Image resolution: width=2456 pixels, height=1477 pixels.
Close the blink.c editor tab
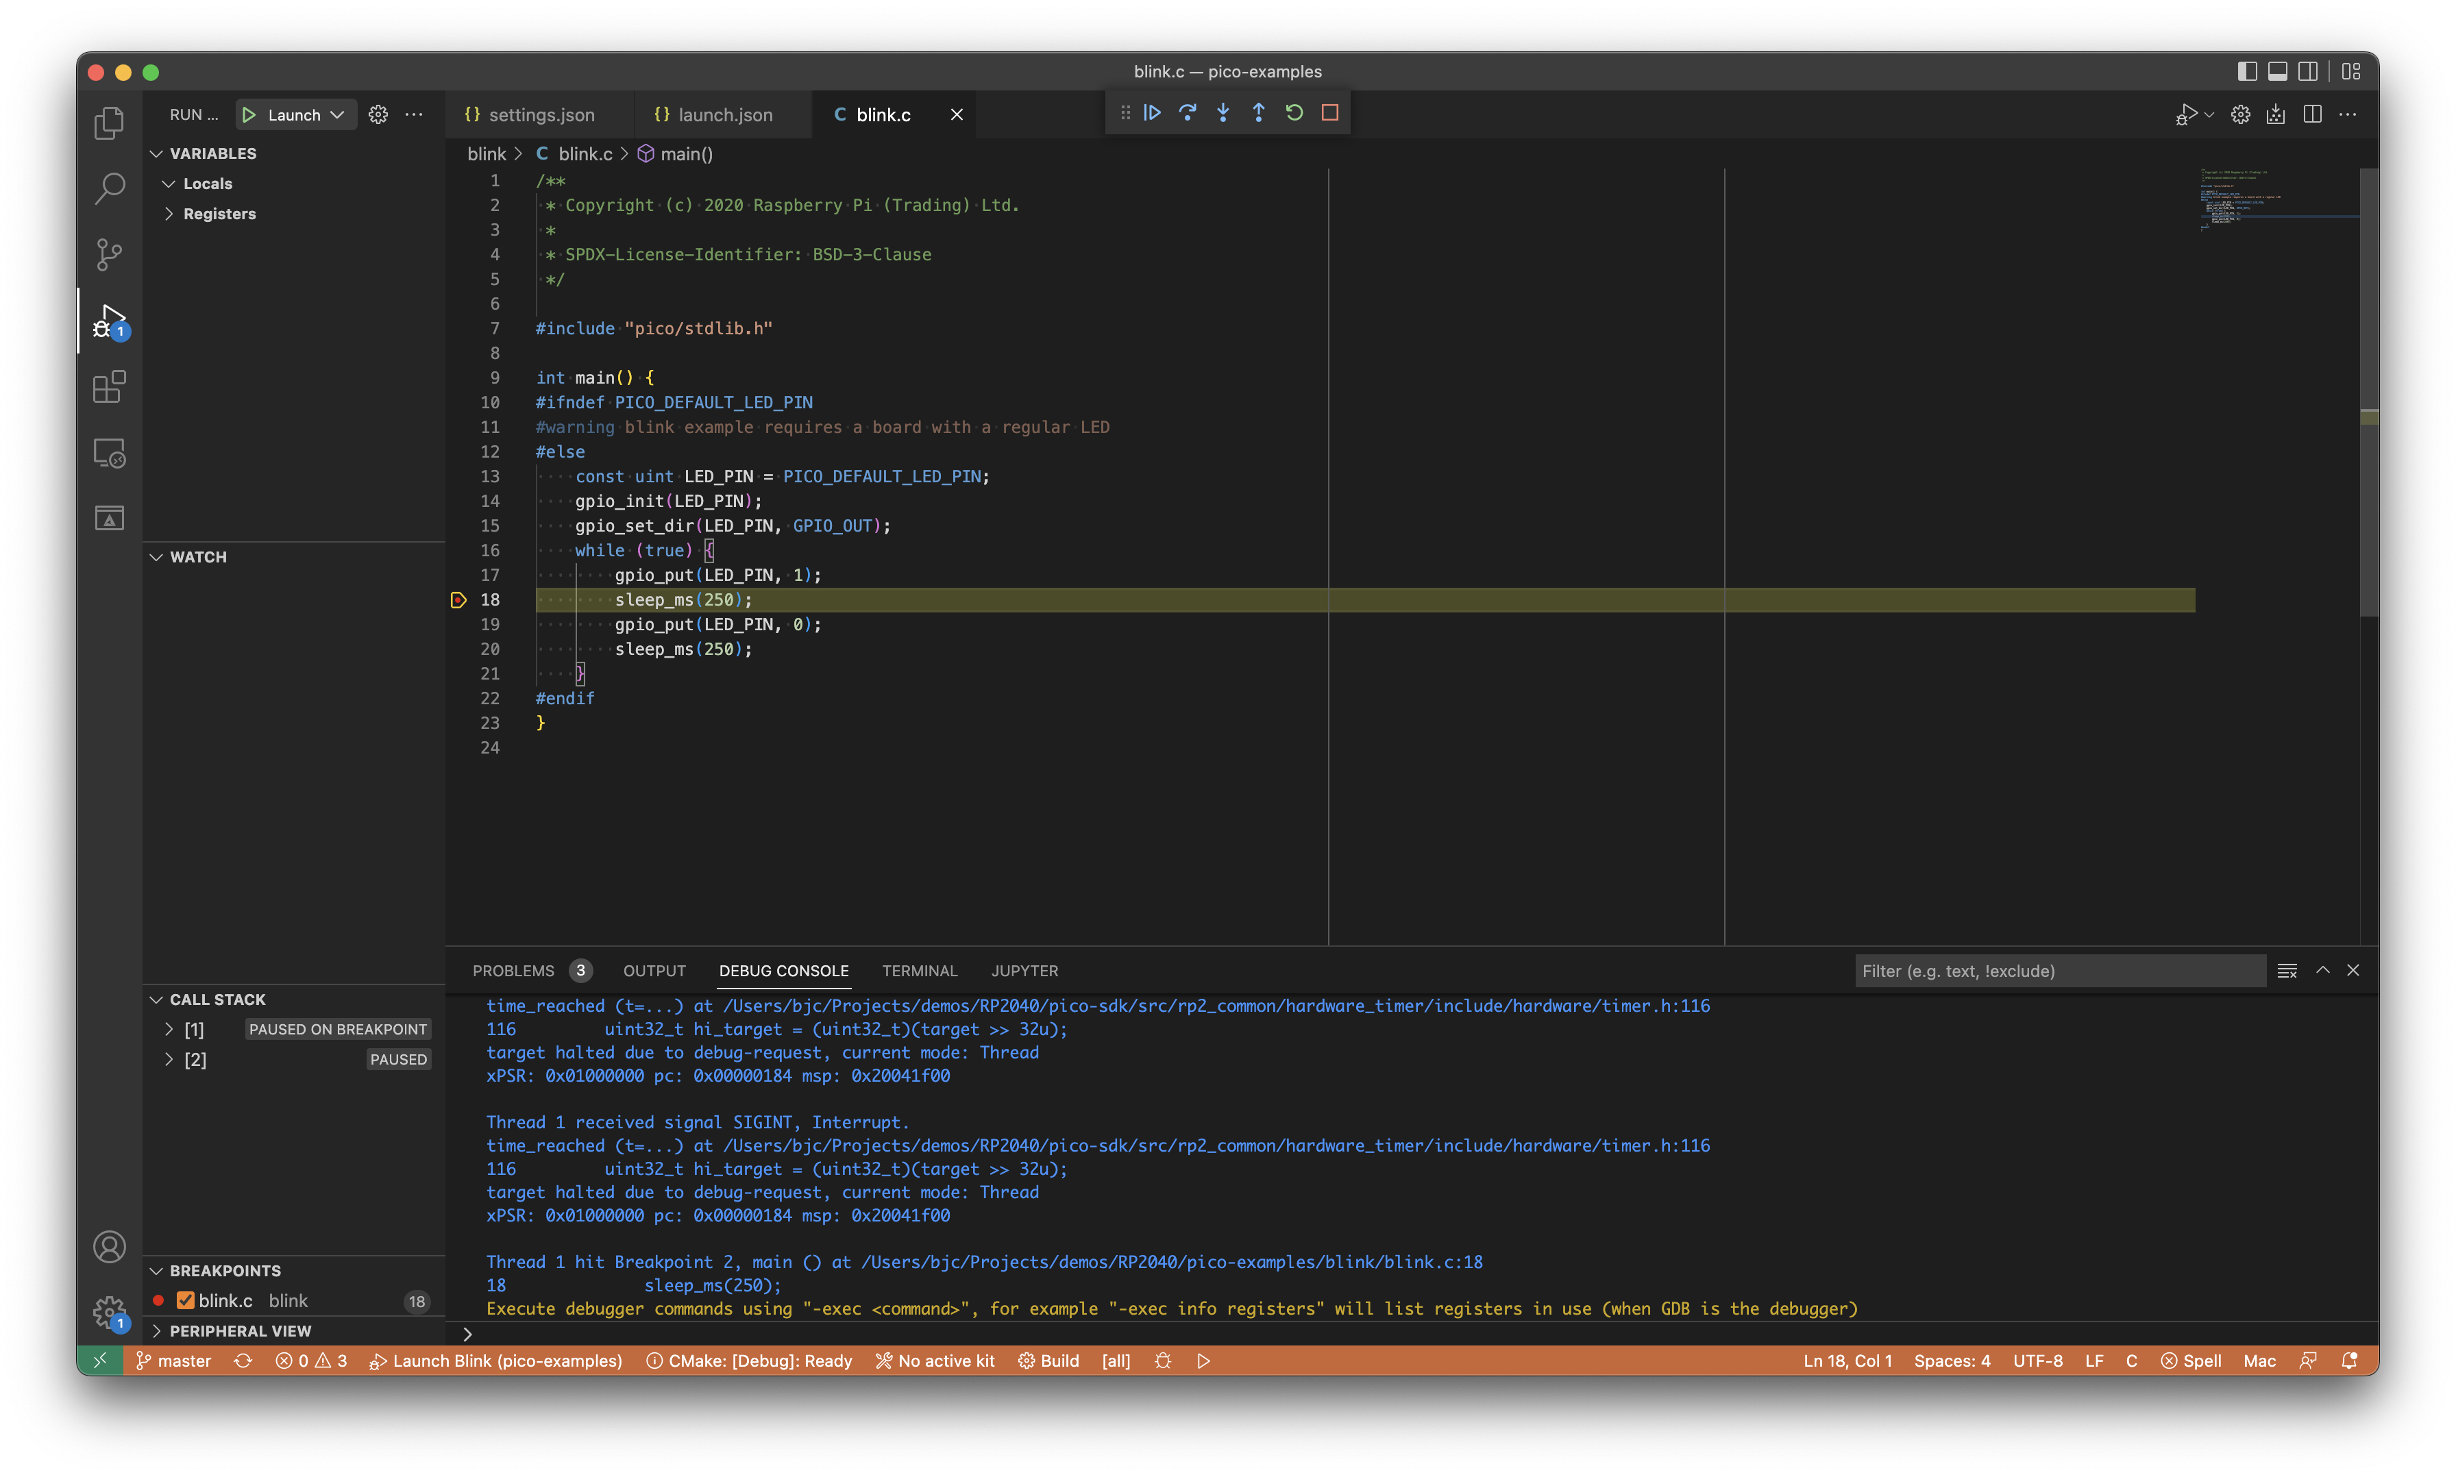[x=956, y=116]
